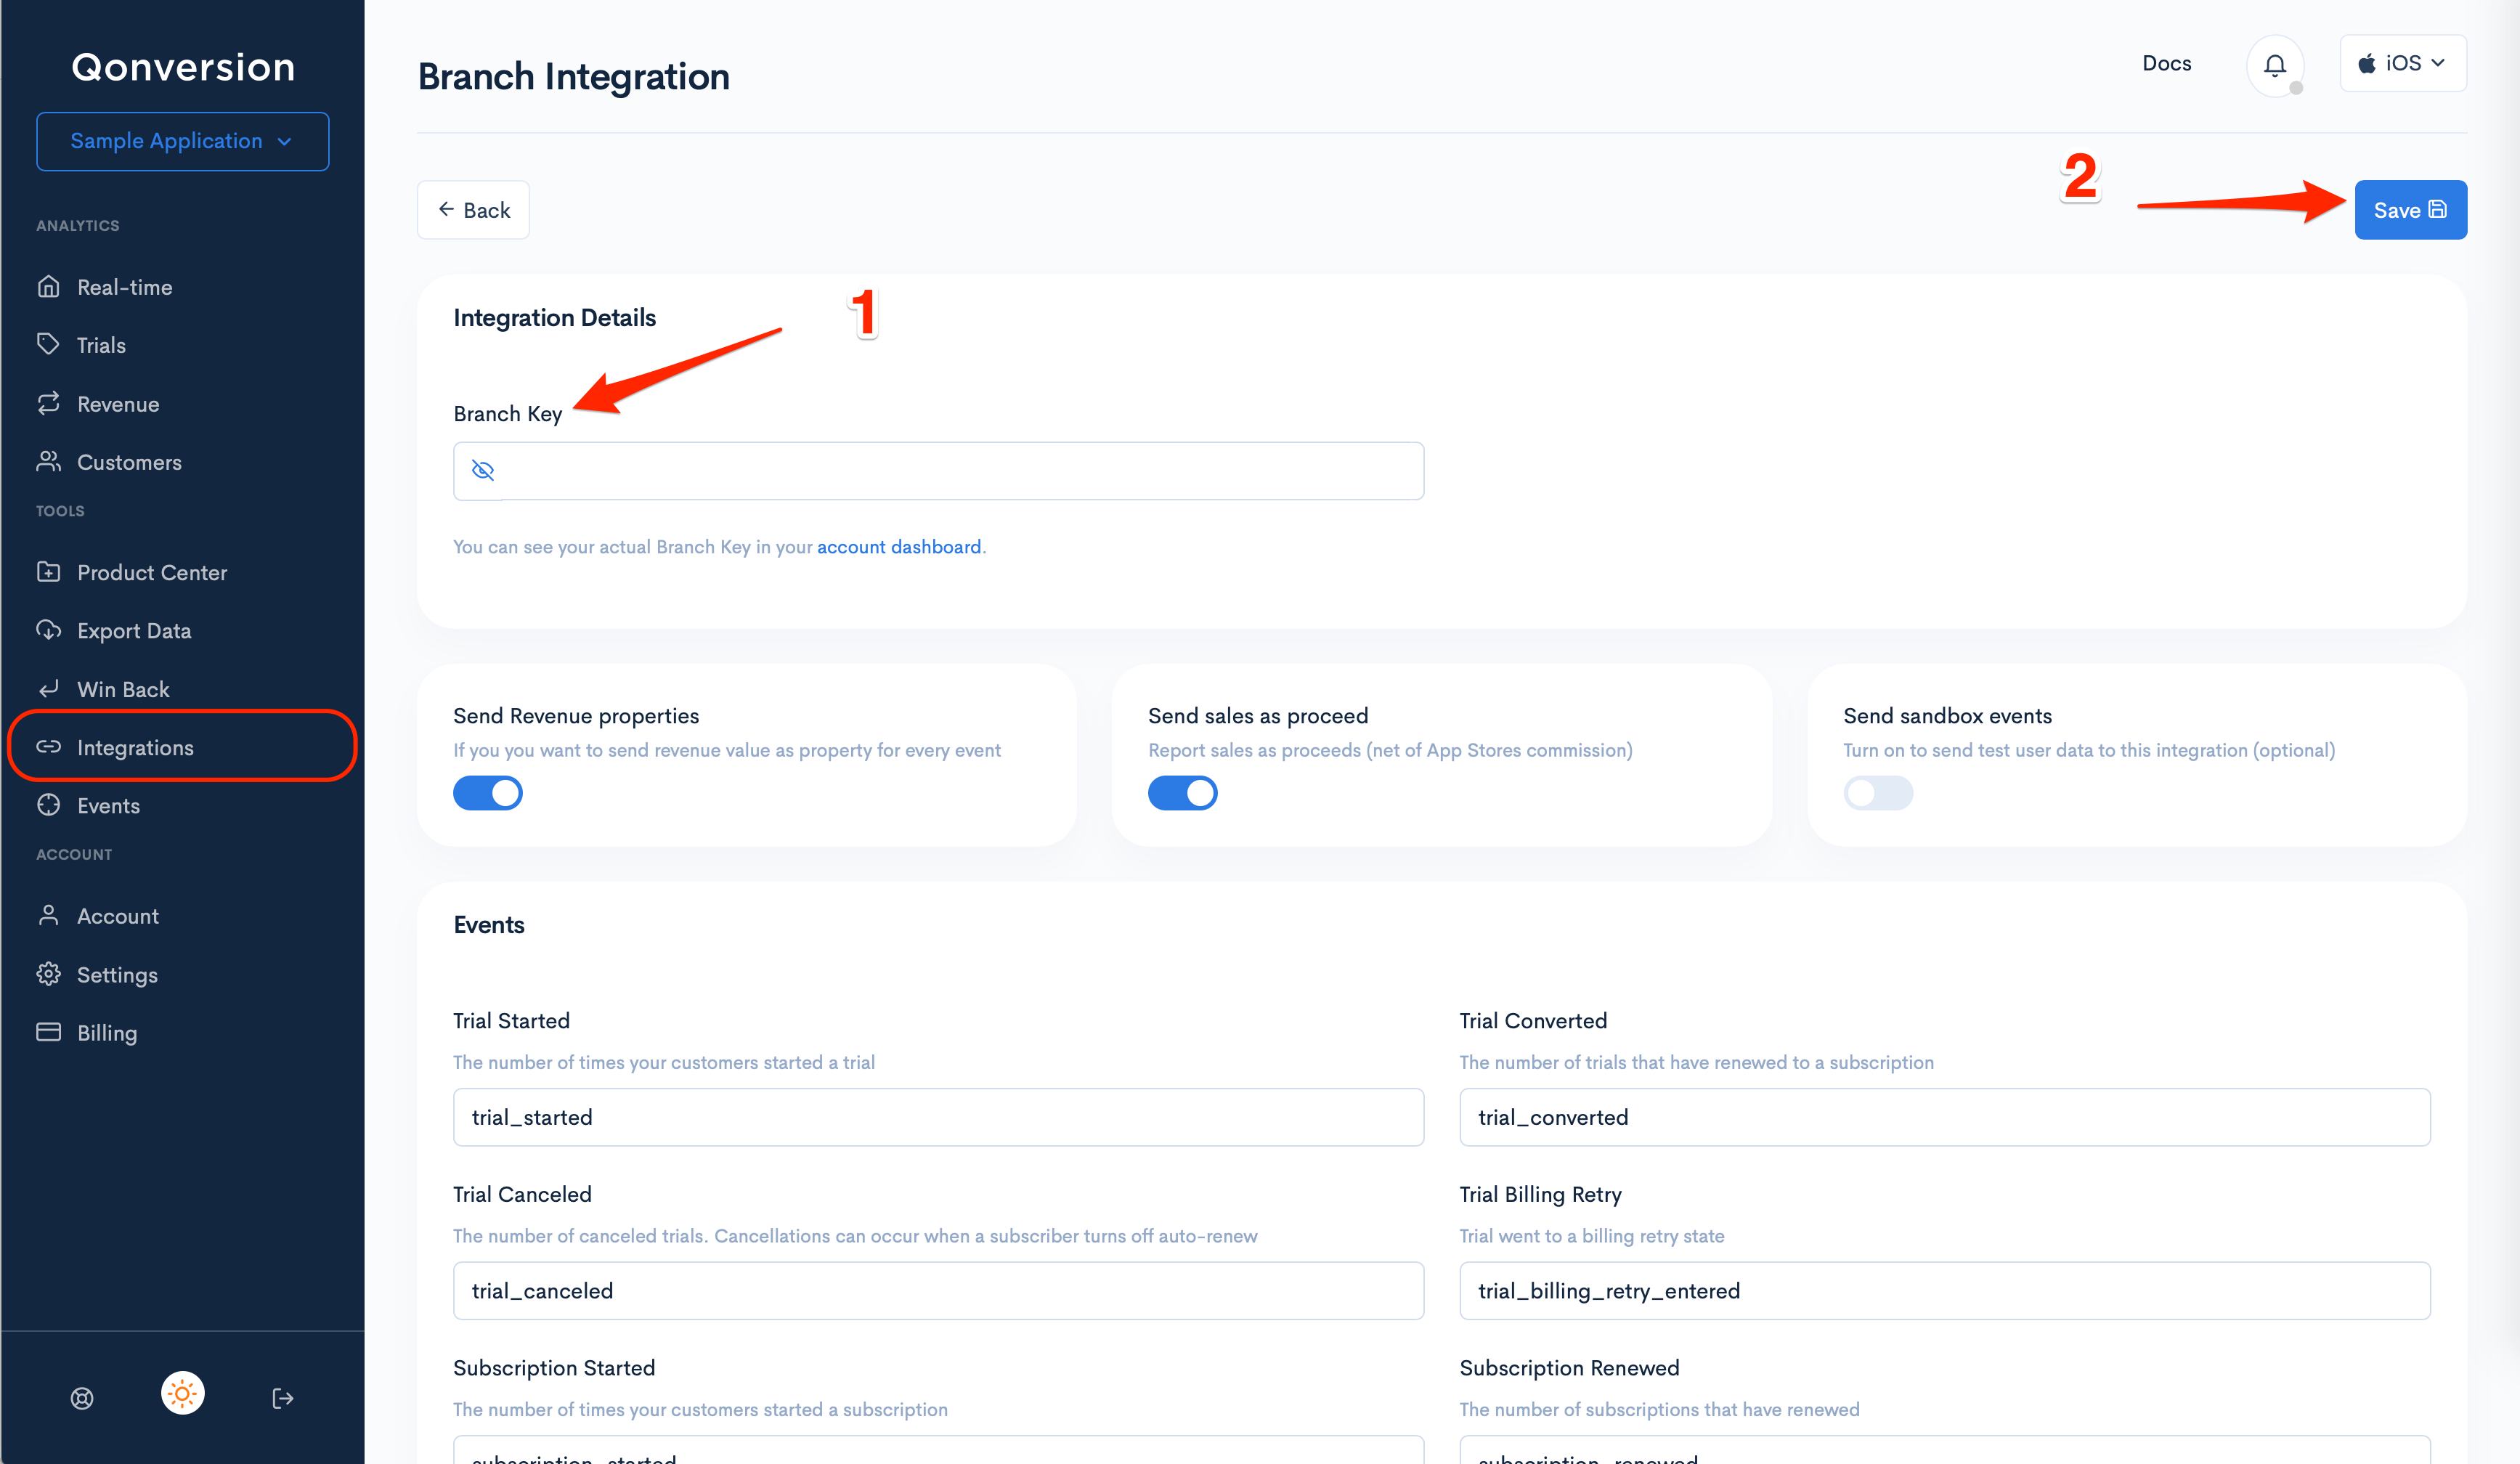Click the Qonversion logo
2520x1464 pixels.
pos(183,67)
